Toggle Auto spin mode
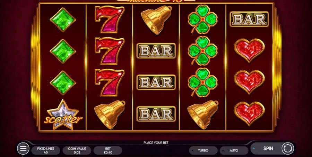This screenshot has height=157, width=312. pos(234,150)
